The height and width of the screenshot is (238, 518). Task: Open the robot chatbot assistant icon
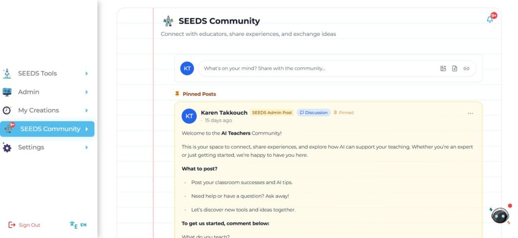pos(500,215)
